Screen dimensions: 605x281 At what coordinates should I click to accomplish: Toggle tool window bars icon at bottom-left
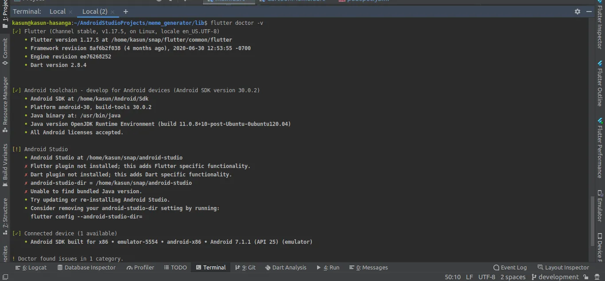pyautogui.click(x=5, y=277)
